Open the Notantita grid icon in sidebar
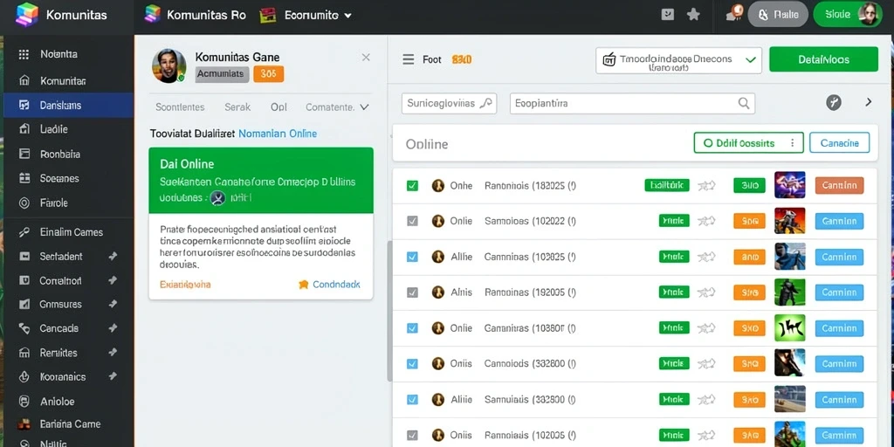 coord(24,55)
